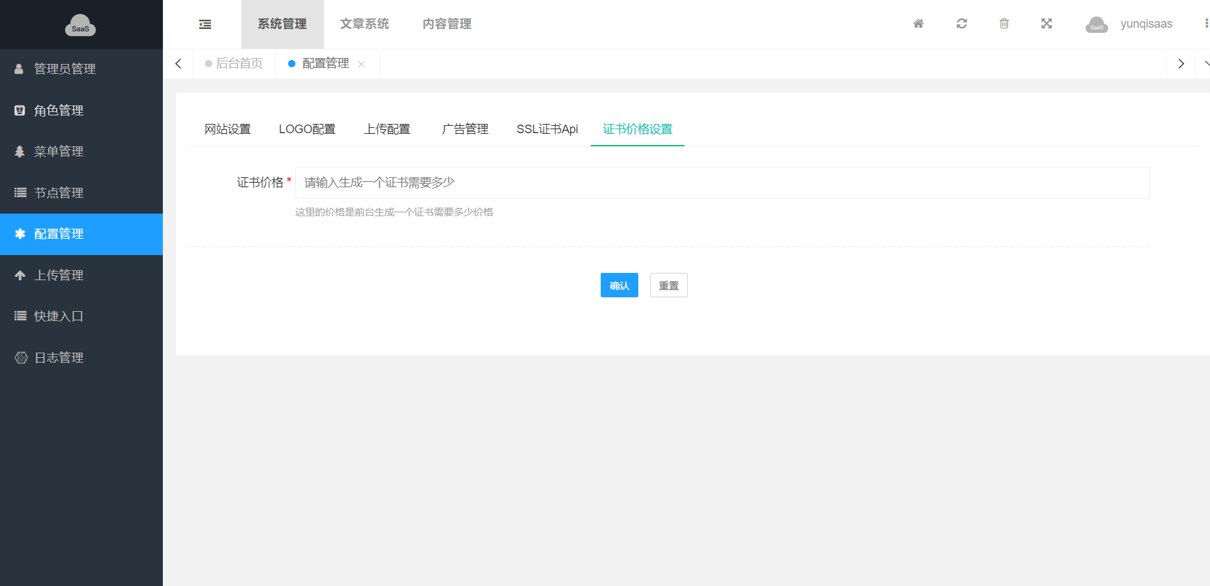The image size is (1210, 586).
Task: Switch to the 网站设置 tab
Action: pyautogui.click(x=227, y=129)
